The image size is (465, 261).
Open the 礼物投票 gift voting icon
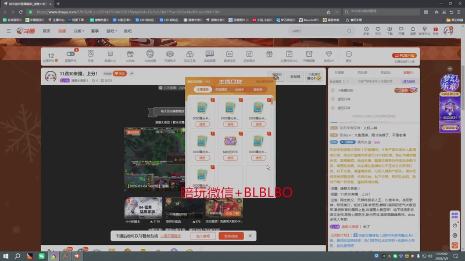coord(150,56)
